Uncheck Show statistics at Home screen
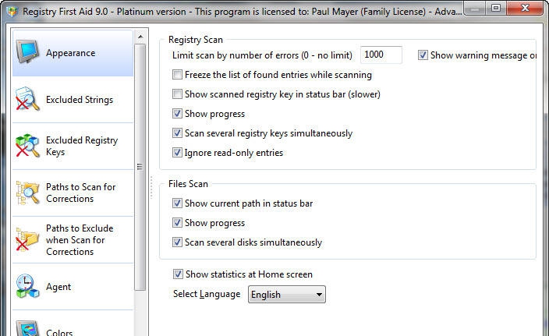549x336 pixels. tap(178, 274)
